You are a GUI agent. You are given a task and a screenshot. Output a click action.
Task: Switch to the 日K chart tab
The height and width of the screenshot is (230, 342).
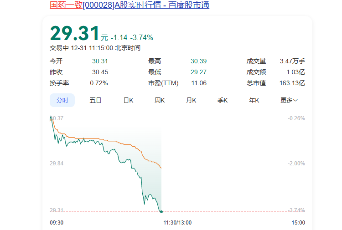[x=128, y=100]
